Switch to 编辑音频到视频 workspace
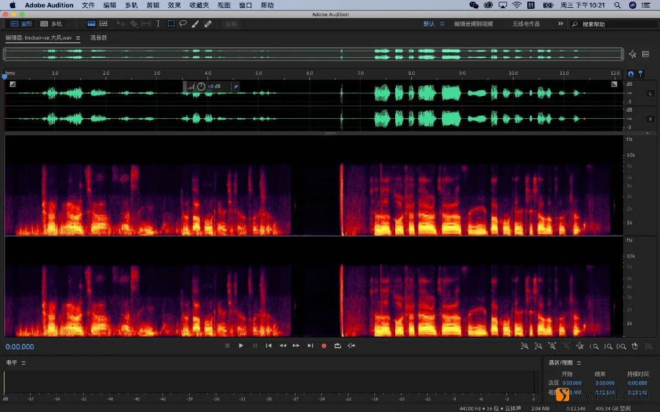This screenshot has height=412, width=660. pos(473,24)
